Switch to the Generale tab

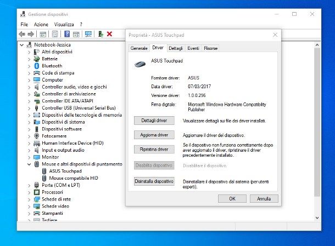139,48
